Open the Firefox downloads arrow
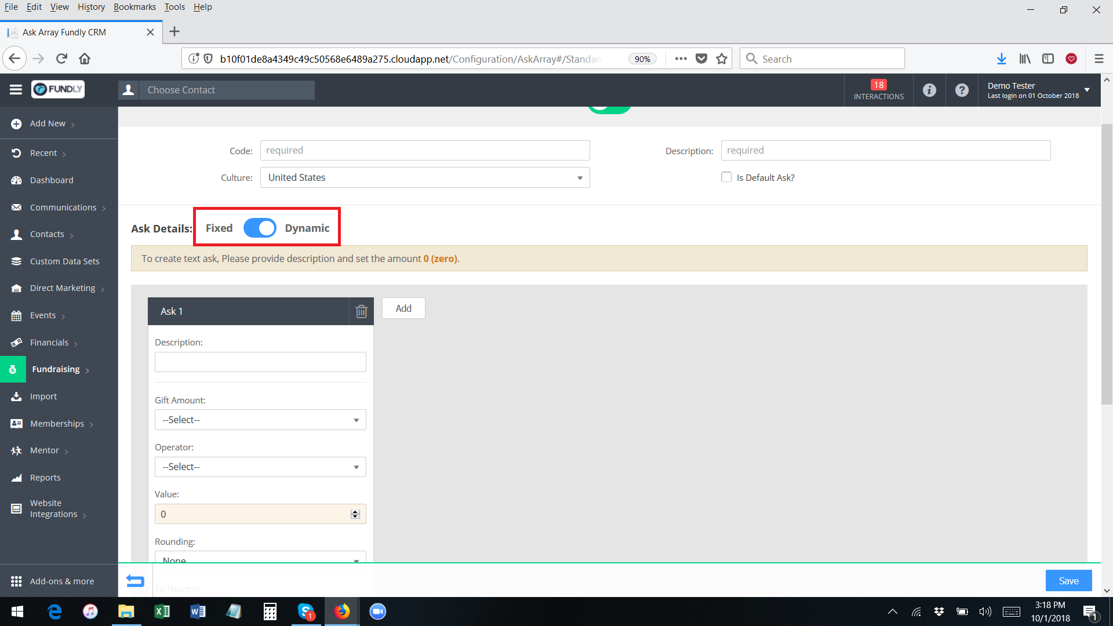Viewport: 1113px width, 626px height. pyautogui.click(x=1001, y=59)
